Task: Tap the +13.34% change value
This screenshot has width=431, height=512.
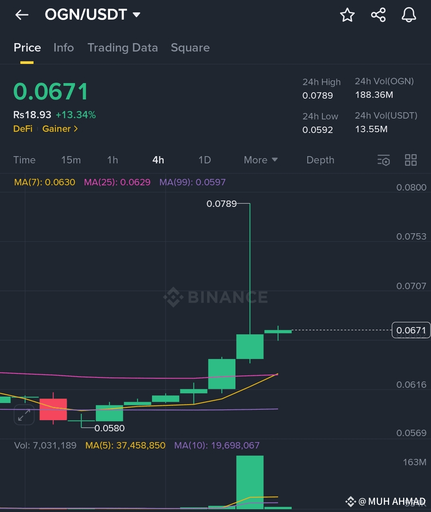Action: [x=76, y=115]
